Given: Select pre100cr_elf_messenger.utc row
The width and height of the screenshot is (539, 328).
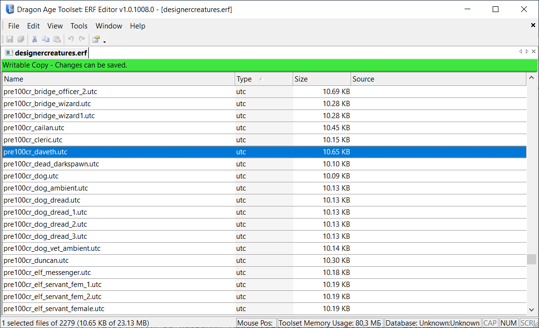Looking at the screenshot, I should pos(264,273).
